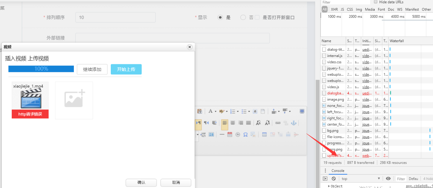Click the fullscreen monitor icon in editor
The width and height of the screenshot is (433, 188).
tap(302, 111)
